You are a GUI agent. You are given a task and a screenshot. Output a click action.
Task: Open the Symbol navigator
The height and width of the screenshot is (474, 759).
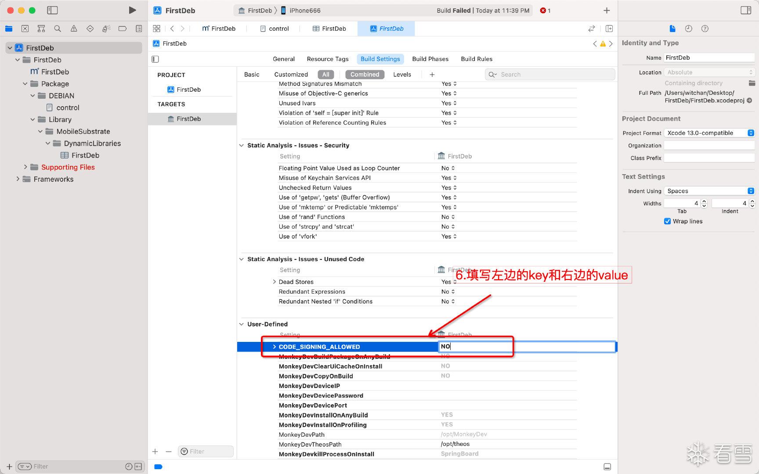[41, 29]
